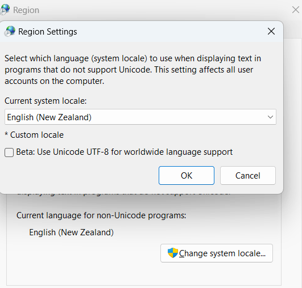Viewport: 302px width, 288px height.
Task: Open the Current system locale dropdown
Action: point(140,117)
